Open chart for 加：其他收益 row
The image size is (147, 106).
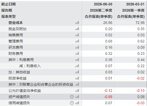pyautogui.click(x=77, y=72)
